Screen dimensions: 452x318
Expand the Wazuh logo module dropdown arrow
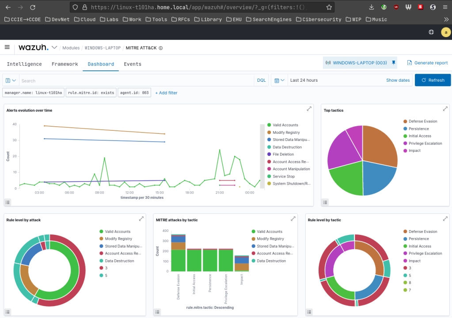point(54,47)
